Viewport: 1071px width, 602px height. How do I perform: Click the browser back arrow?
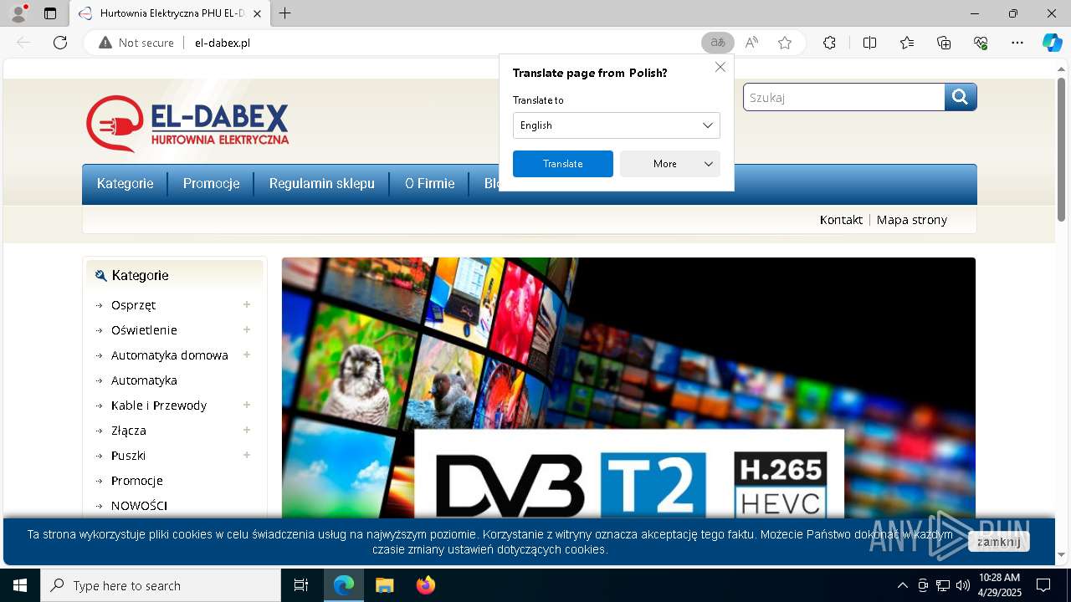tap(23, 43)
